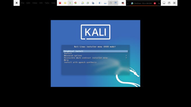Toggle the library sidebar view icon

(100, 3)
